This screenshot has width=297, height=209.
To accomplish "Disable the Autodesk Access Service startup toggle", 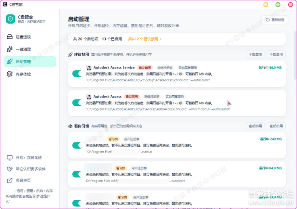I will pyautogui.click(x=77, y=74).
